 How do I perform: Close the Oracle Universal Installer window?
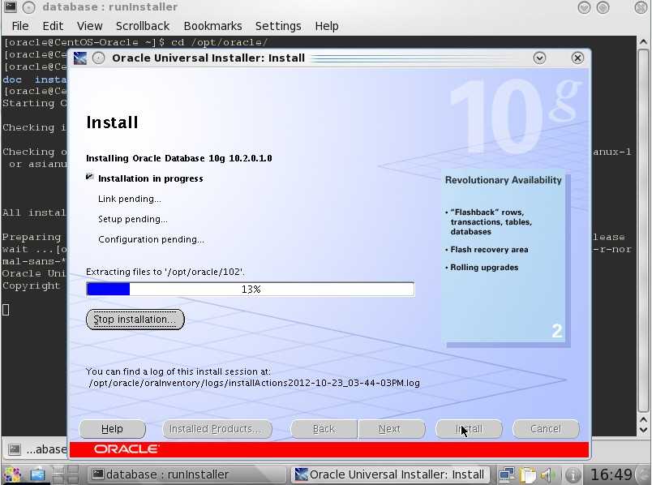(577, 58)
